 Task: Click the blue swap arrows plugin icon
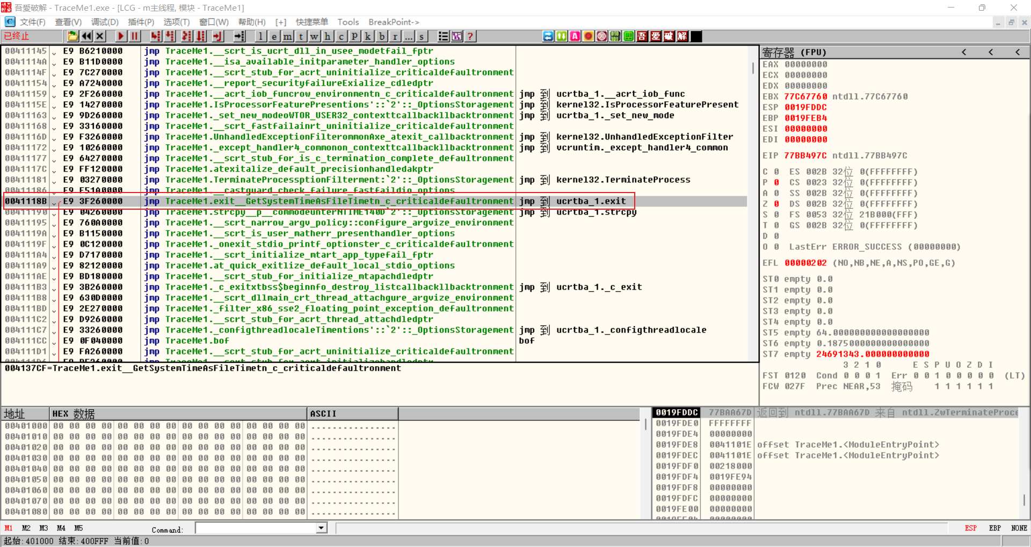[x=548, y=36]
